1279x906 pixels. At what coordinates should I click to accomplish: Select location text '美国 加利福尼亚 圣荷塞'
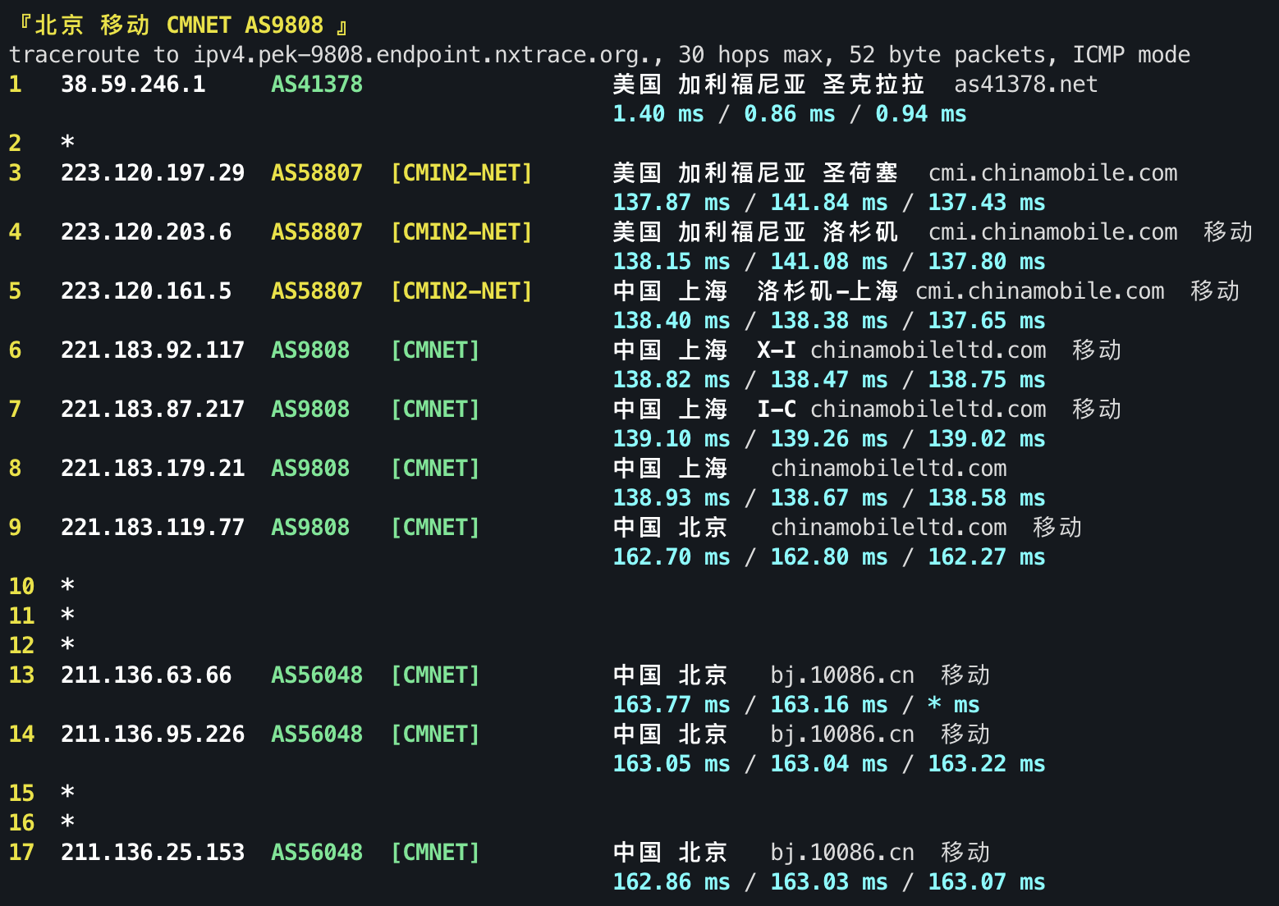tap(755, 173)
